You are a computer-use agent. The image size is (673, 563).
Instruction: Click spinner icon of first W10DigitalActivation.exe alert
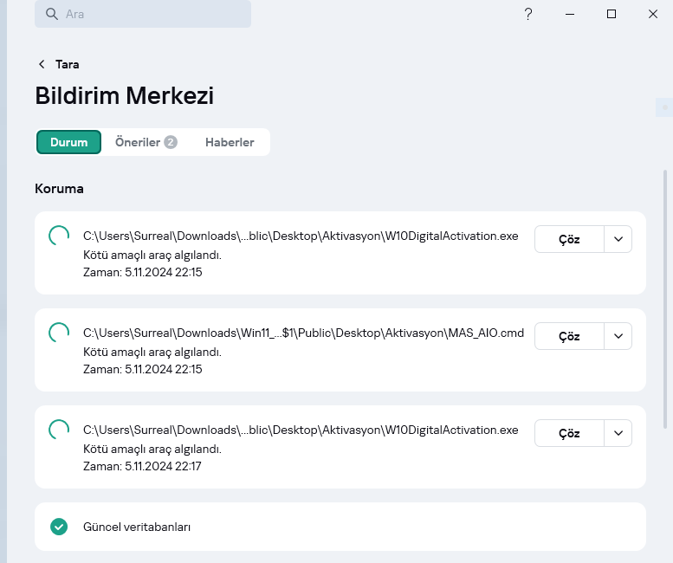pyautogui.click(x=59, y=236)
